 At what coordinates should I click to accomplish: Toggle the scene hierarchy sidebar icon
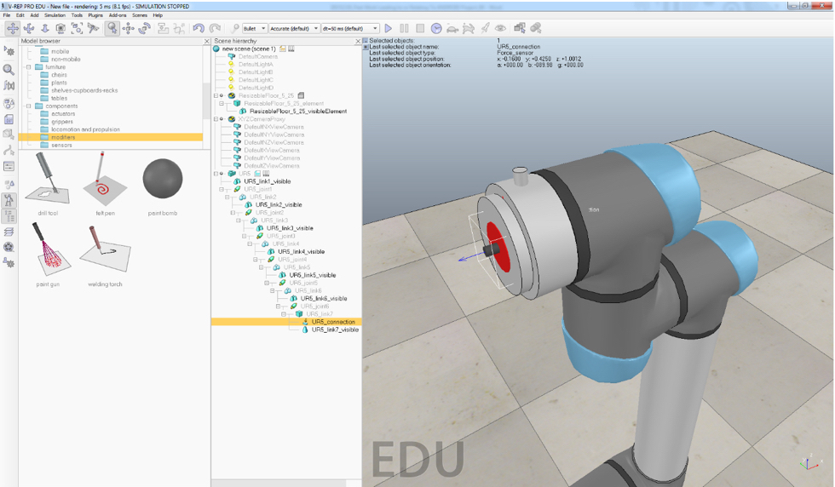pyautogui.click(x=9, y=215)
